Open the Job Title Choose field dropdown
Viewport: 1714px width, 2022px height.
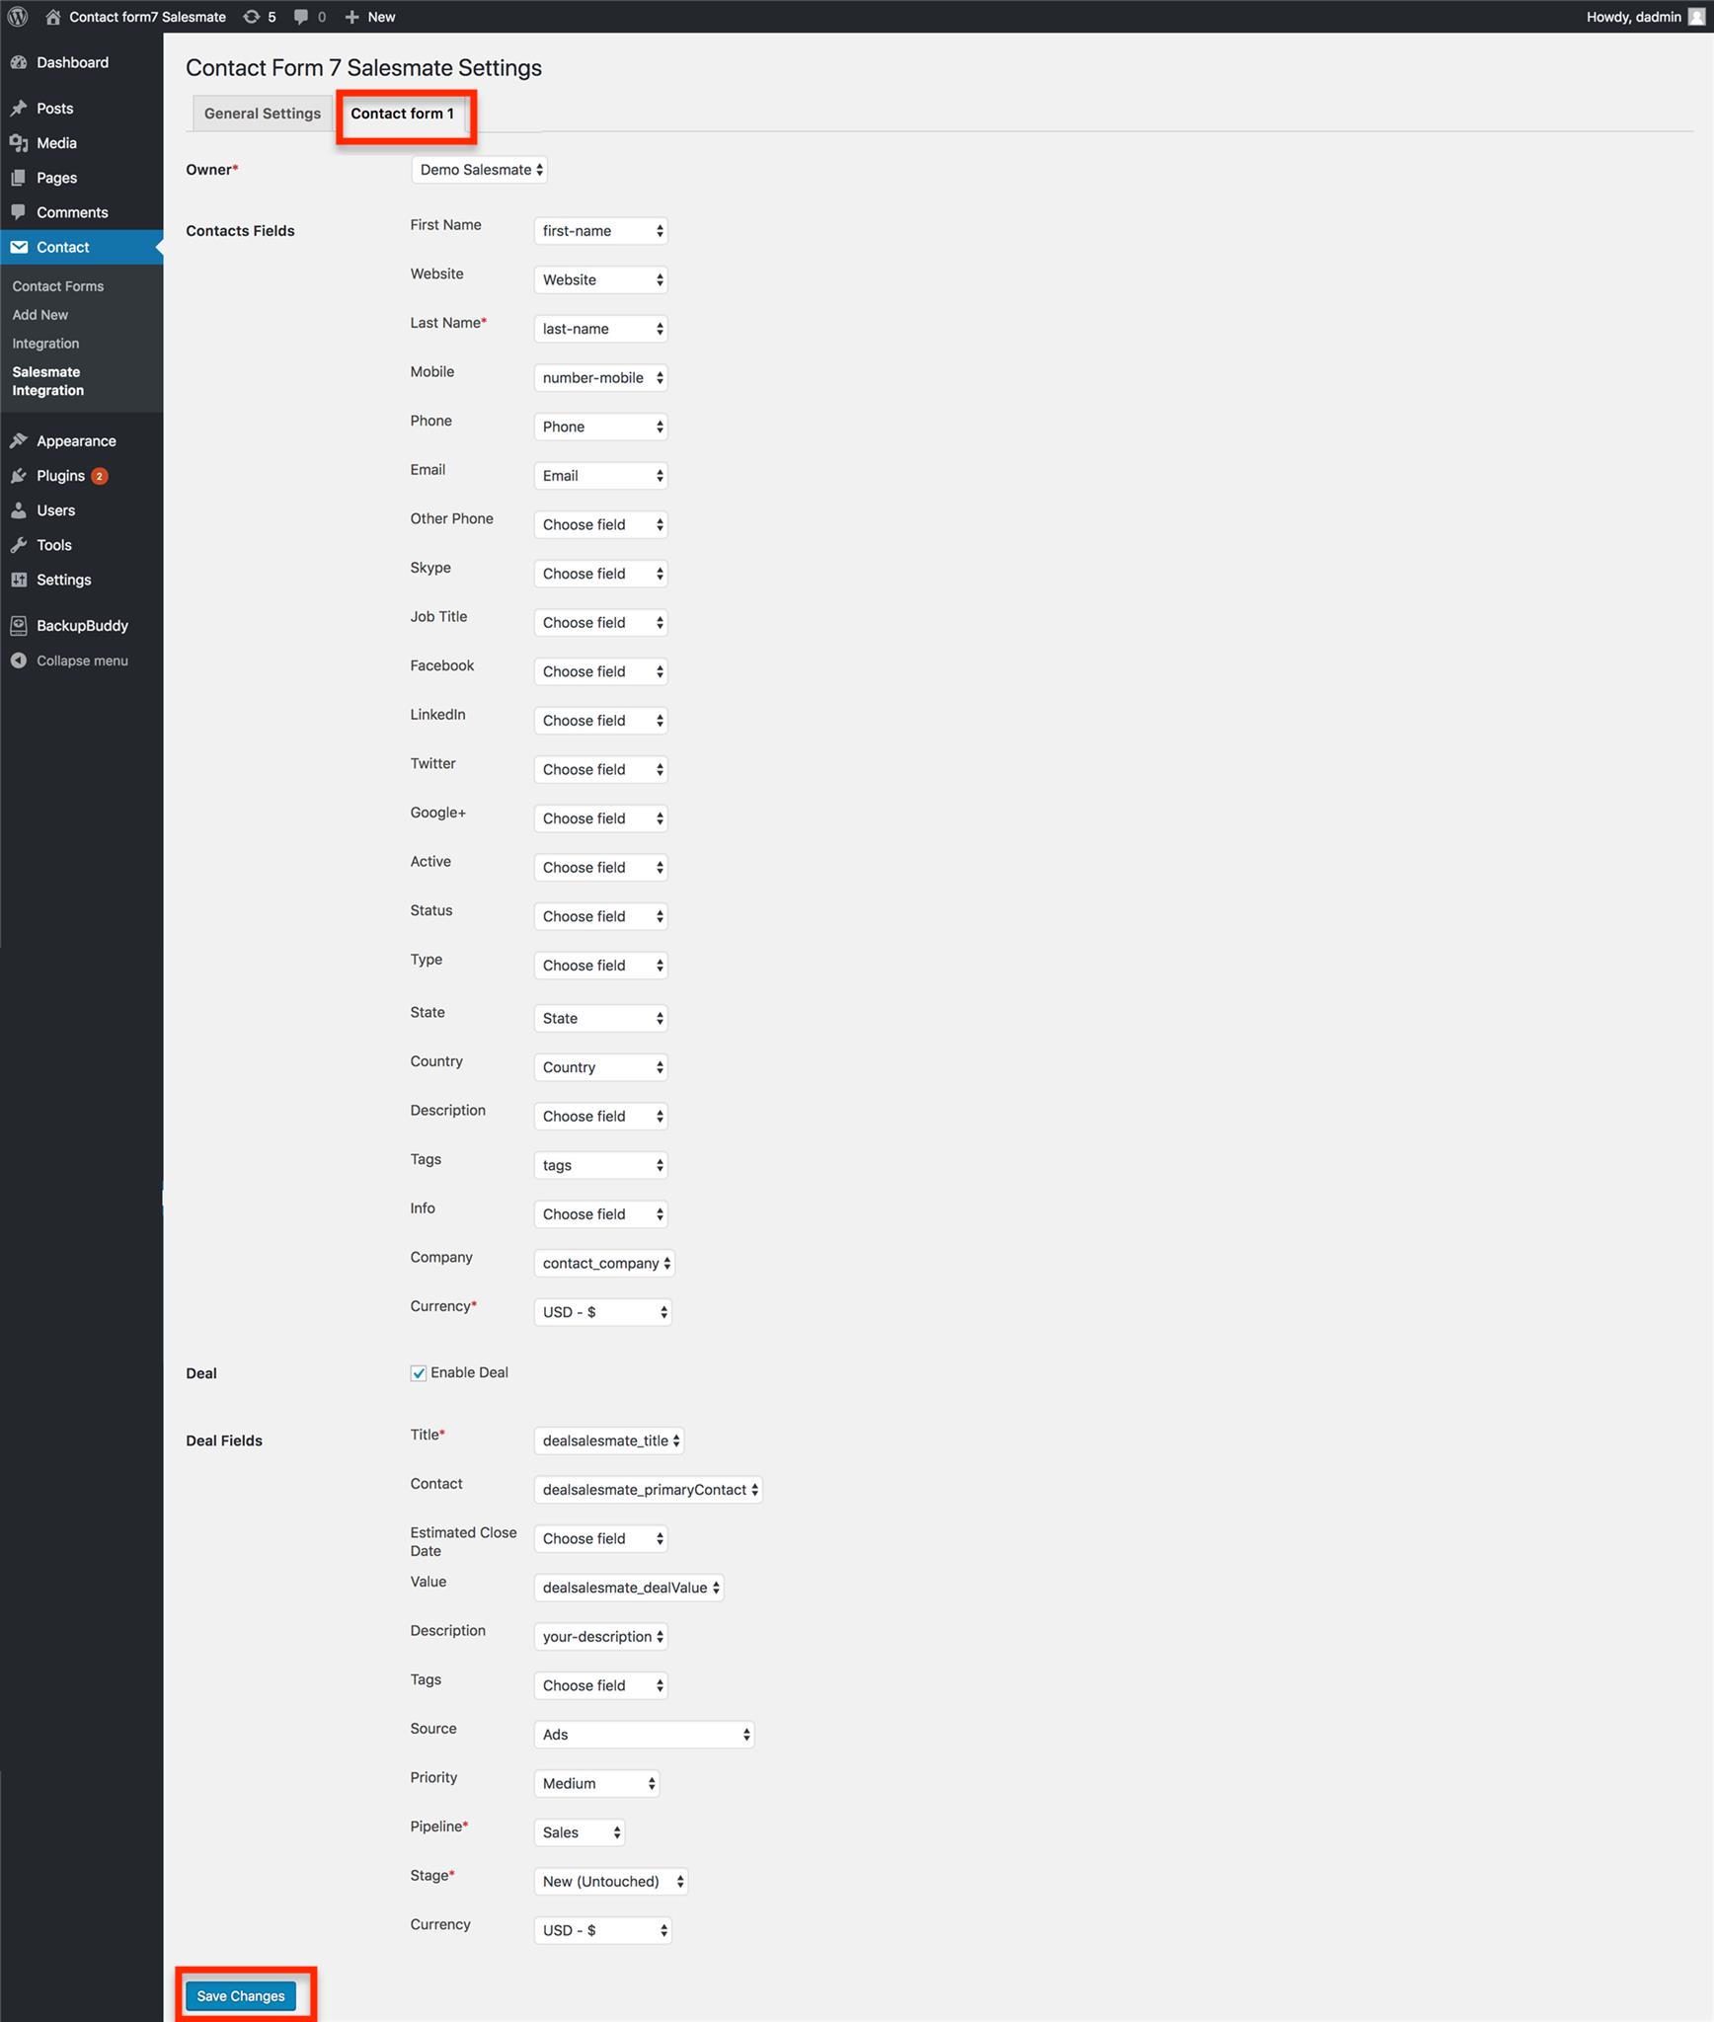pos(601,623)
